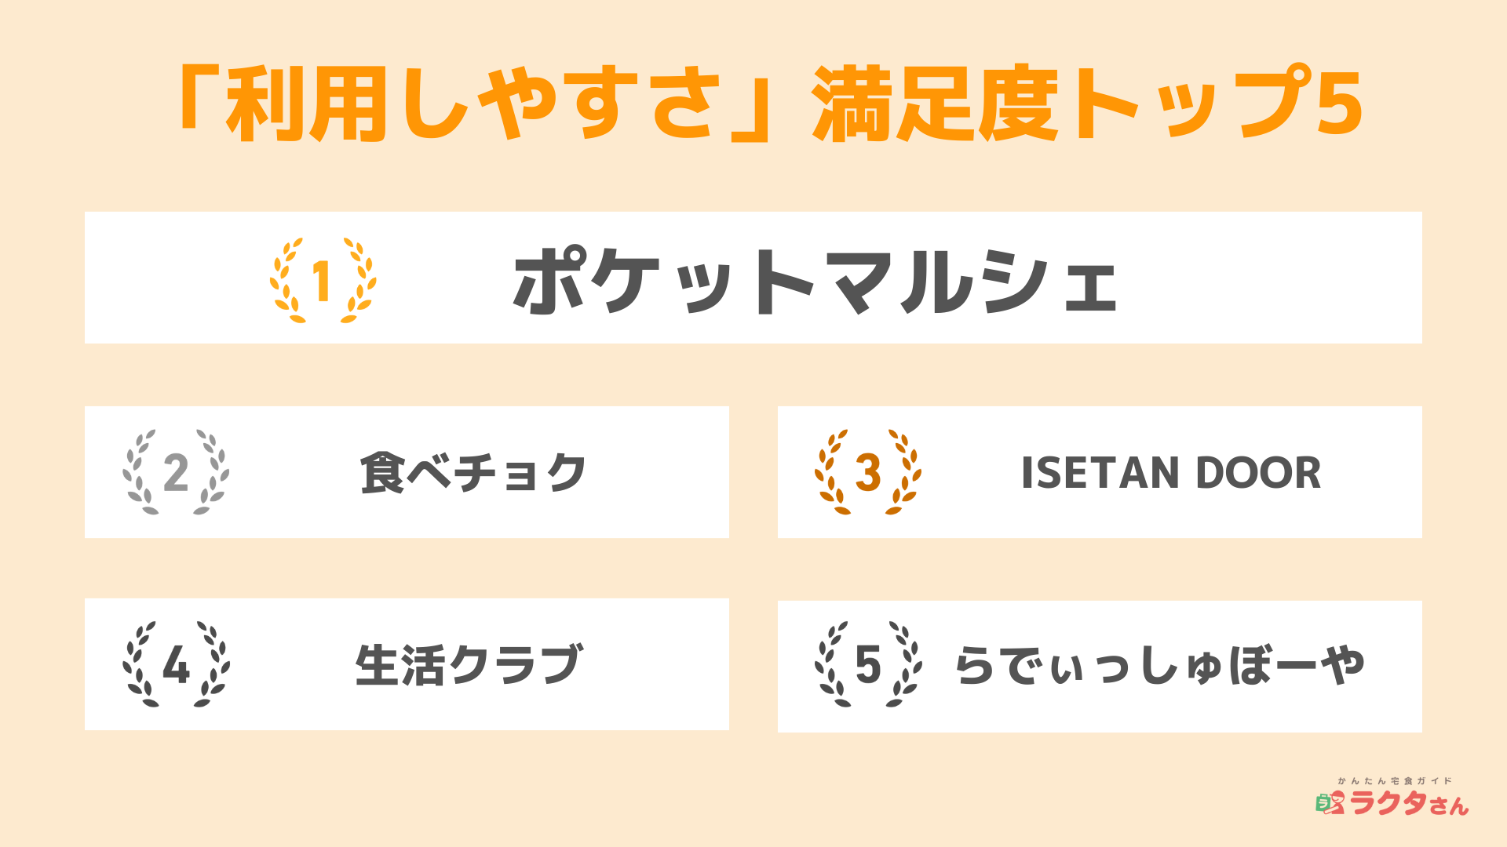Select the bronze rank 3 laurel badge
The height and width of the screenshot is (847, 1507).
867,472
